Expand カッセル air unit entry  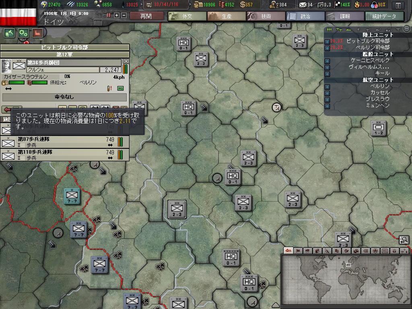(x=327, y=93)
